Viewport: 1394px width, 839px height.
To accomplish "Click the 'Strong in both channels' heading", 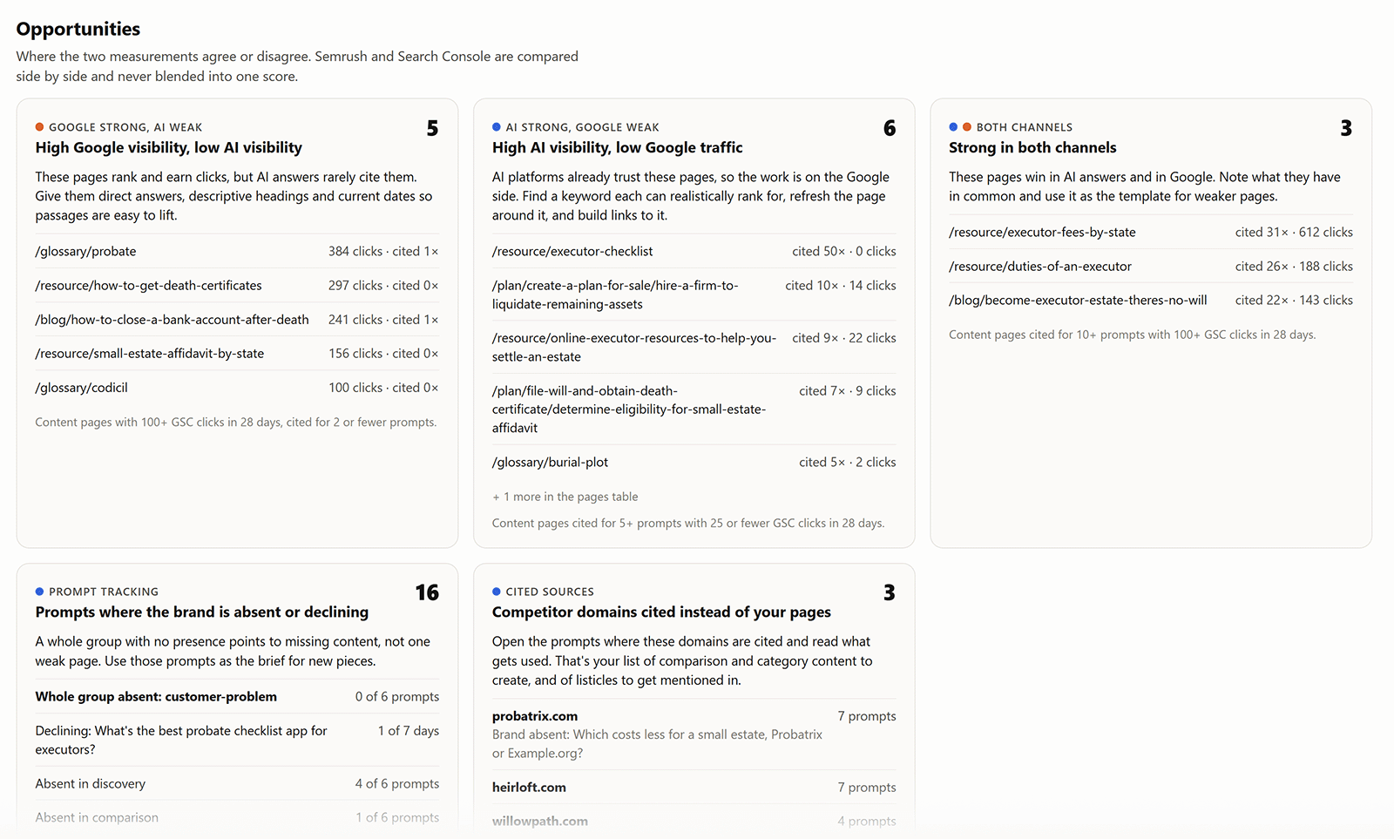I will pyautogui.click(x=1032, y=147).
